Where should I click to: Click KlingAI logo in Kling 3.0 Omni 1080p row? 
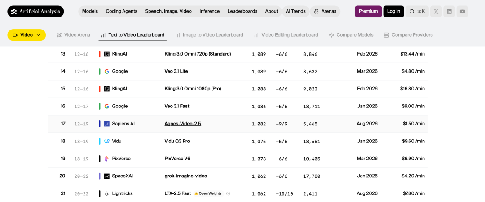(x=107, y=89)
